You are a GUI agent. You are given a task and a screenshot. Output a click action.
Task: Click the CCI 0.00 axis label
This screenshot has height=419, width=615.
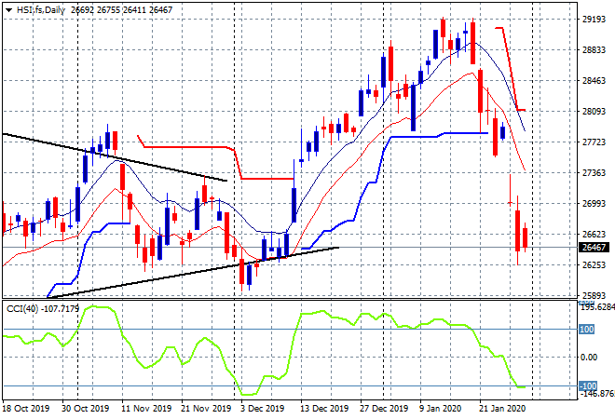(589, 357)
